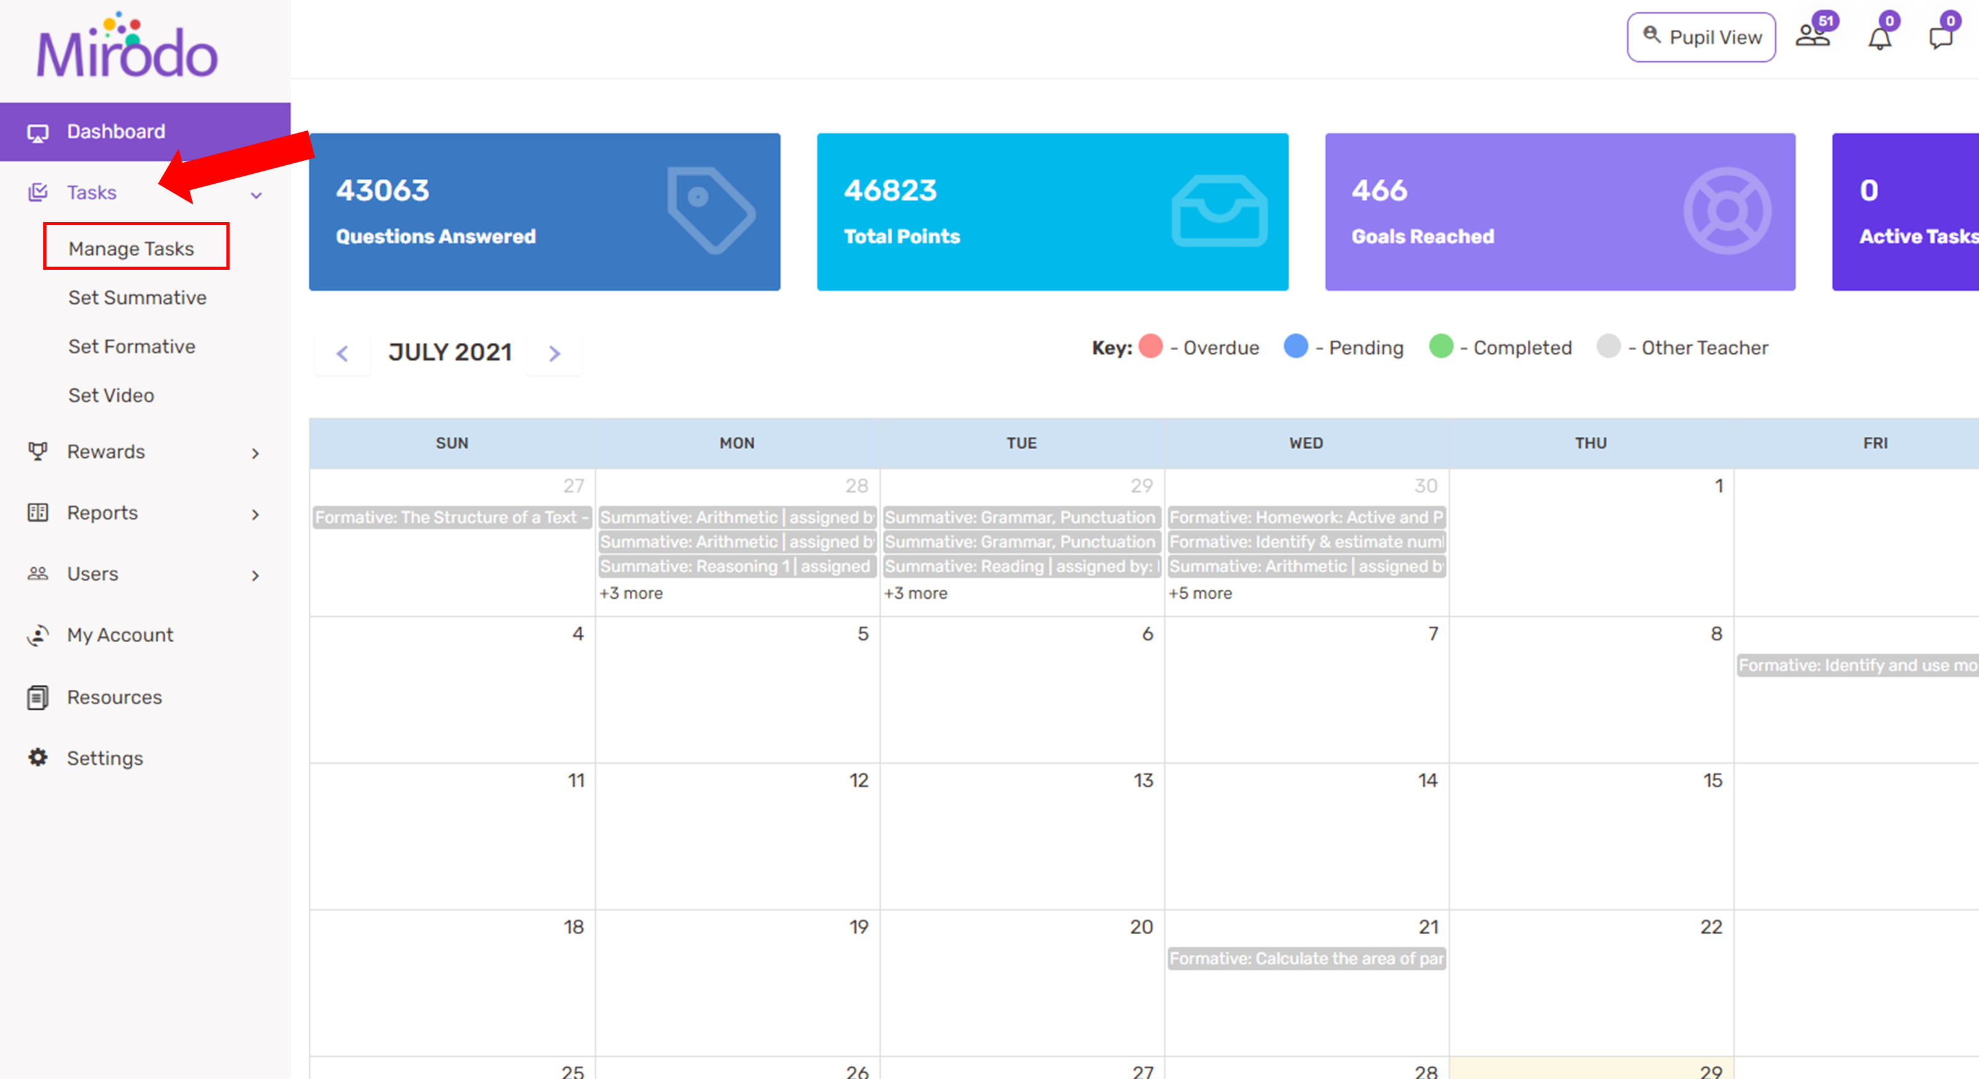Image resolution: width=1979 pixels, height=1079 pixels.
Task: Click the green Completed key dot
Action: [x=1441, y=346]
